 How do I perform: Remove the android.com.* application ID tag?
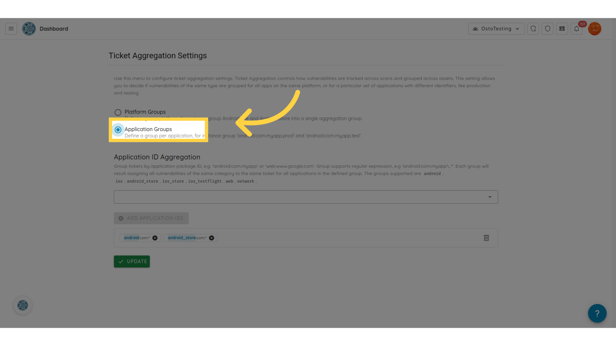[155, 237]
